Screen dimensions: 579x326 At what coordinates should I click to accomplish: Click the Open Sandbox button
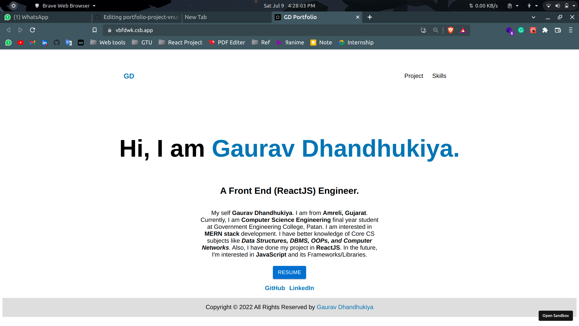coord(555,315)
